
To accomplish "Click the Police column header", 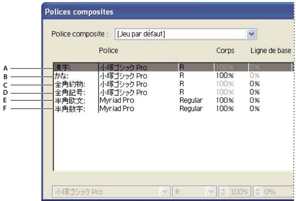I will pos(109,51).
